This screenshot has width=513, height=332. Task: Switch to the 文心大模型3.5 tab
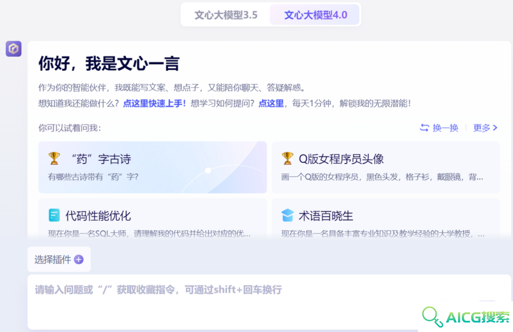click(x=226, y=15)
